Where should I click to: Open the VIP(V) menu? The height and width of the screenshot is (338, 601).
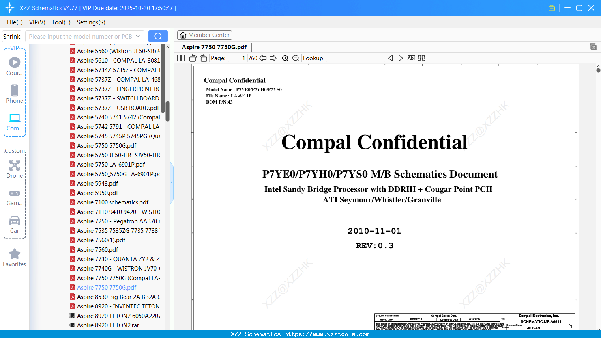37,22
